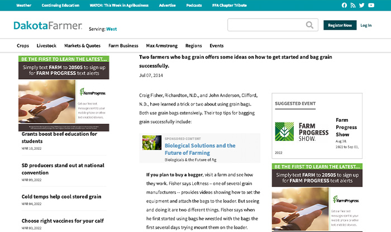Click the Farm Progress Show logo
The width and height of the screenshot is (391, 232).
(302, 132)
